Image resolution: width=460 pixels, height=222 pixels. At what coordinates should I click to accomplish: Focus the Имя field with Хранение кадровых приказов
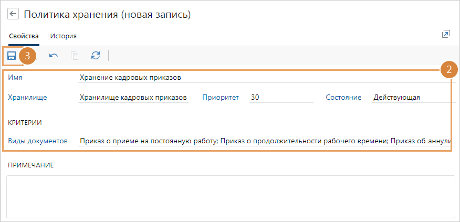(x=263, y=78)
